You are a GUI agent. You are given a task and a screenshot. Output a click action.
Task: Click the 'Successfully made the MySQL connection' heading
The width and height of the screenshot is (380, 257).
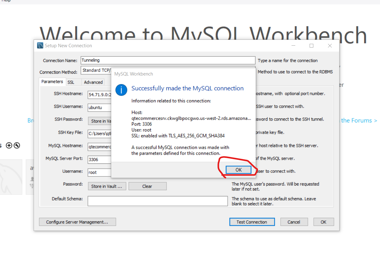[x=188, y=88]
